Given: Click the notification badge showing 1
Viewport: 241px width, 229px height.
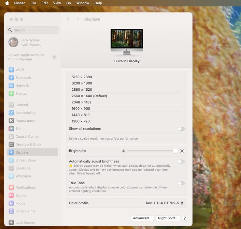Looking at the screenshot, I should (x=54, y=57).
